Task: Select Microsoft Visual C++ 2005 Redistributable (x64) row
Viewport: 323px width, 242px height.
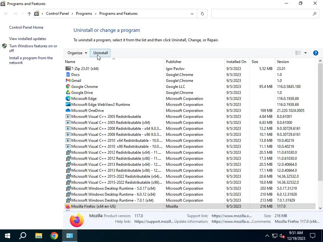Action: [190, 123]
